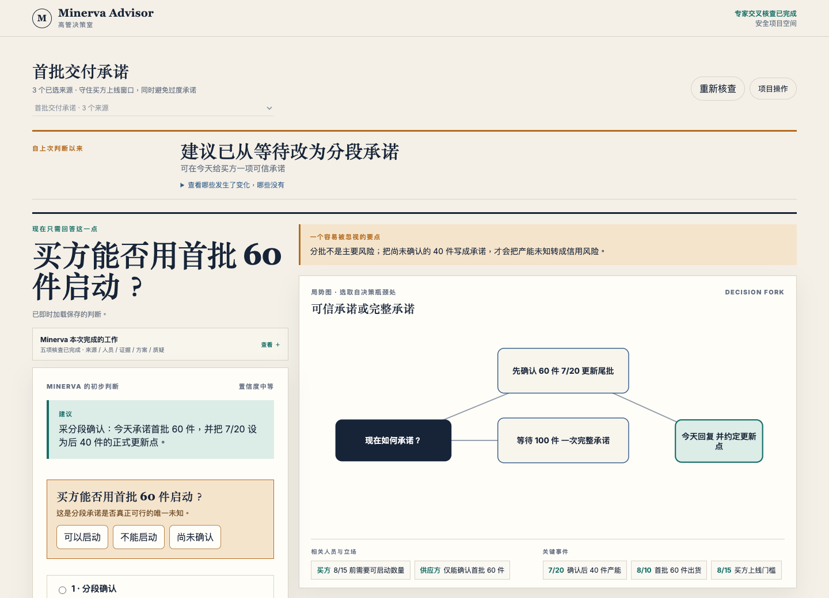
Task: Open event 8/10 首批 60 件出货
Action: 669,570
